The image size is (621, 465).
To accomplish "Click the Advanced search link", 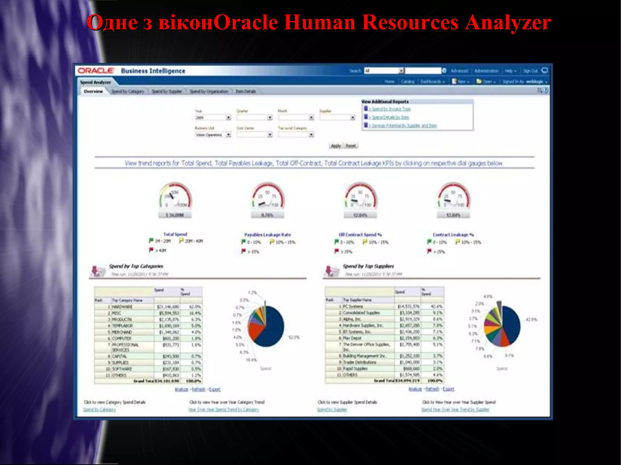I will point(459,71).
